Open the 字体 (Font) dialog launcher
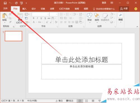140x103 pixels. coord(57,27)
